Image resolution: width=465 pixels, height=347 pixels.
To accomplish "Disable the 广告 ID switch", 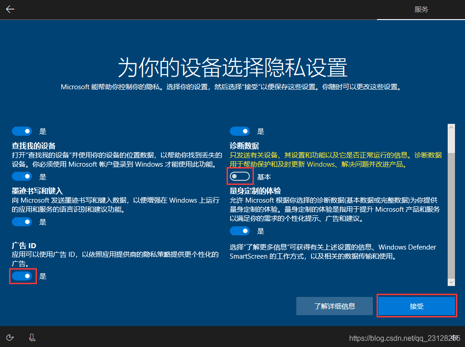I will [x=22, y=276].
